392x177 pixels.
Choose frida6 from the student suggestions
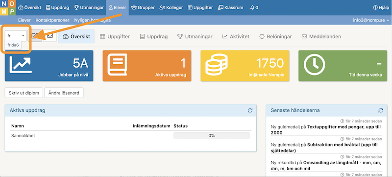[13, 45]
